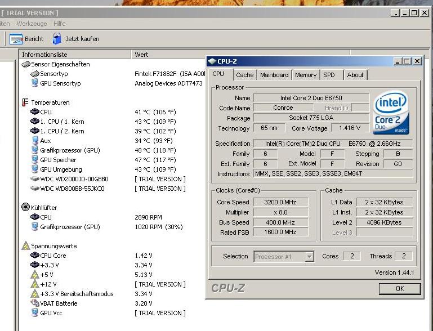Open the Processor #1 selection dropdown
This screenshot has height=331, width=433.
point(310,257)
